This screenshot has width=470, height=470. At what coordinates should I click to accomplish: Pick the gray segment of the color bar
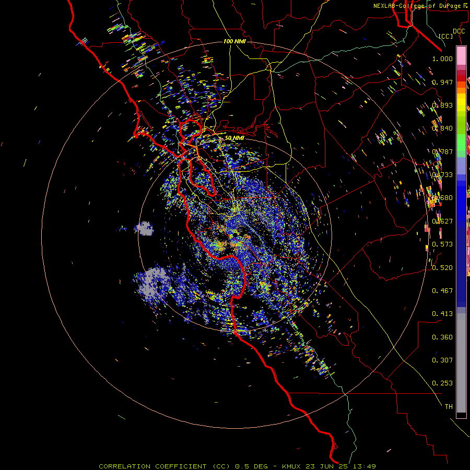coord(461,363)
